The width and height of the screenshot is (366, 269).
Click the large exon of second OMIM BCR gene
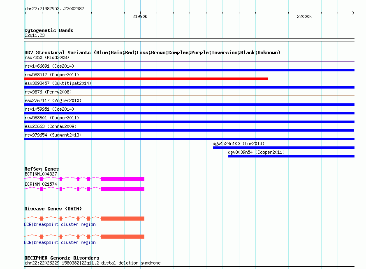pos(123,237)
